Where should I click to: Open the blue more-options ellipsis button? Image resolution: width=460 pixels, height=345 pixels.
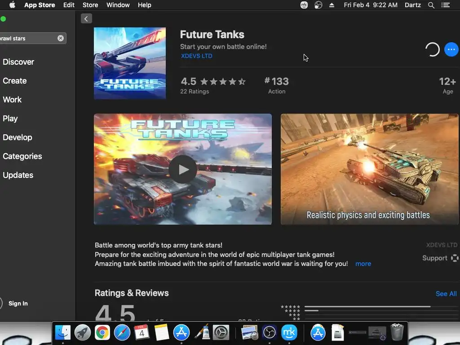coord(451,49)
